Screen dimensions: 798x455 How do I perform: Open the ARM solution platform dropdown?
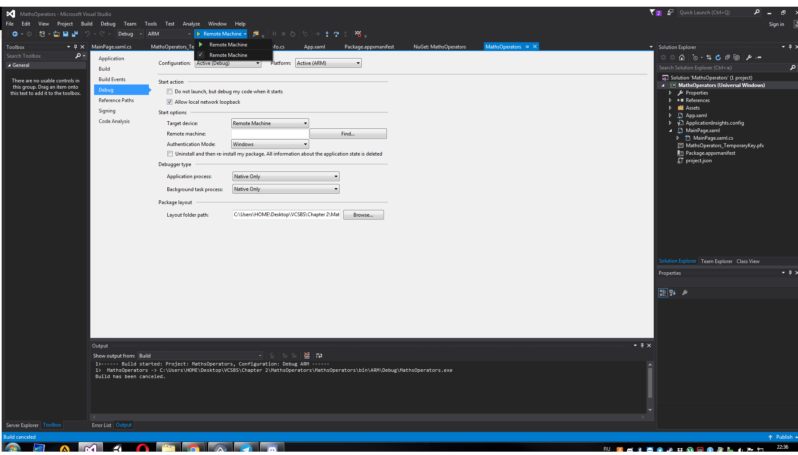[x=169, y=34]
